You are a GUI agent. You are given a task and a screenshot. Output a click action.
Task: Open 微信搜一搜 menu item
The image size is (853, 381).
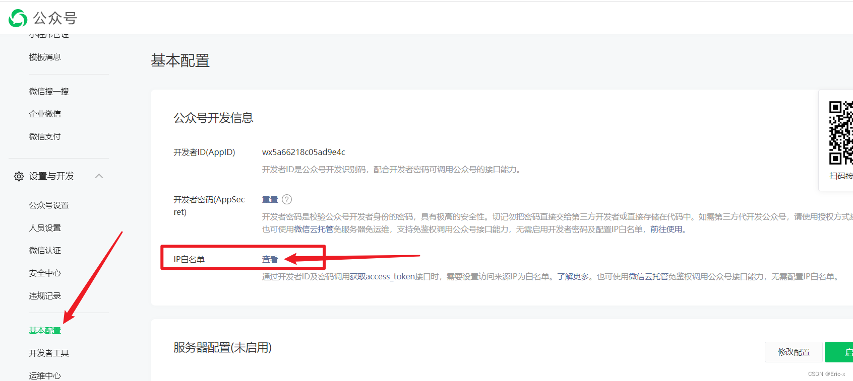[49, 91]
